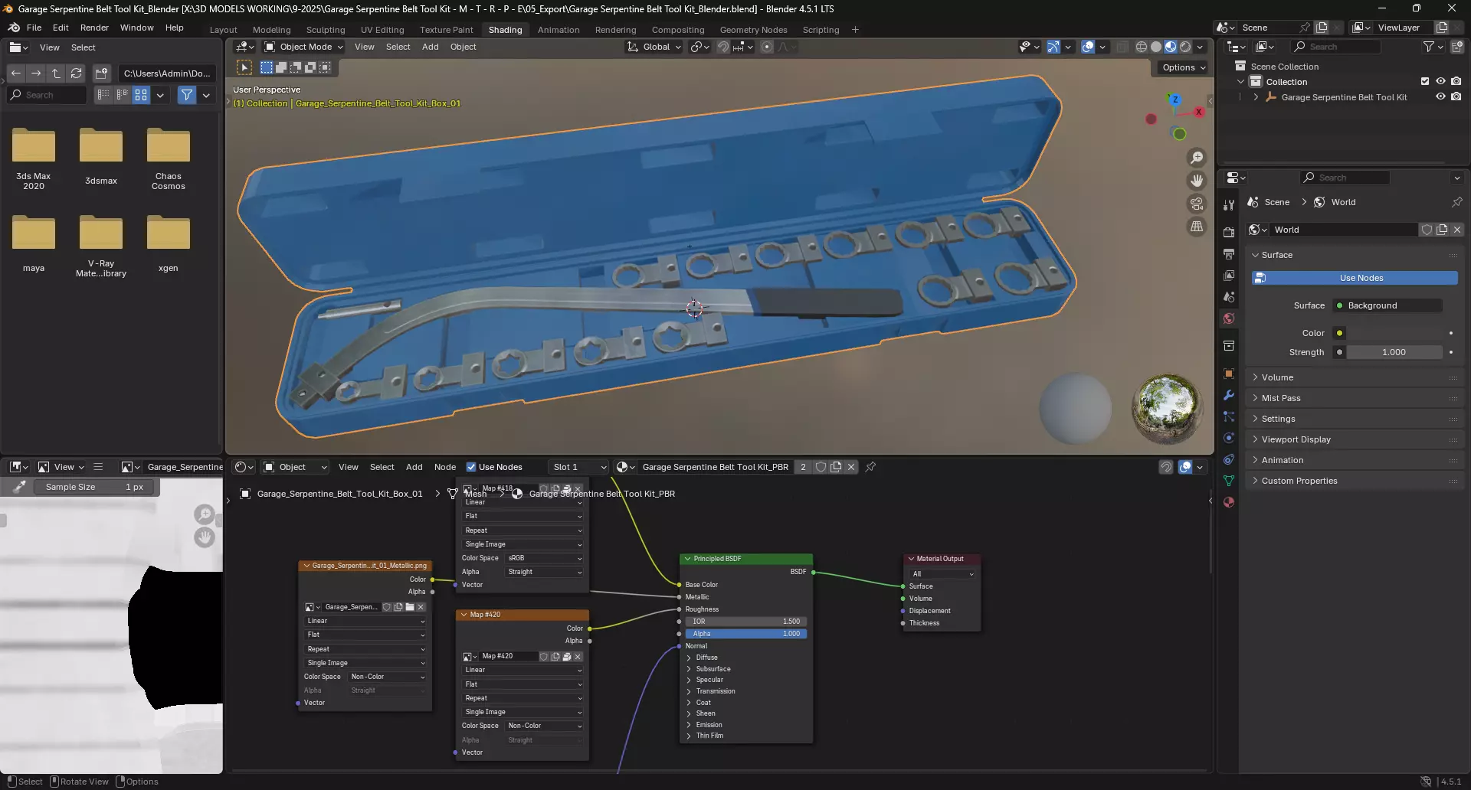Hide Garage Serpentine Belt Tool Kit eye icon
This screenshot has width=1471, height=790.
pyautogui.click(x=1440, y=96)
